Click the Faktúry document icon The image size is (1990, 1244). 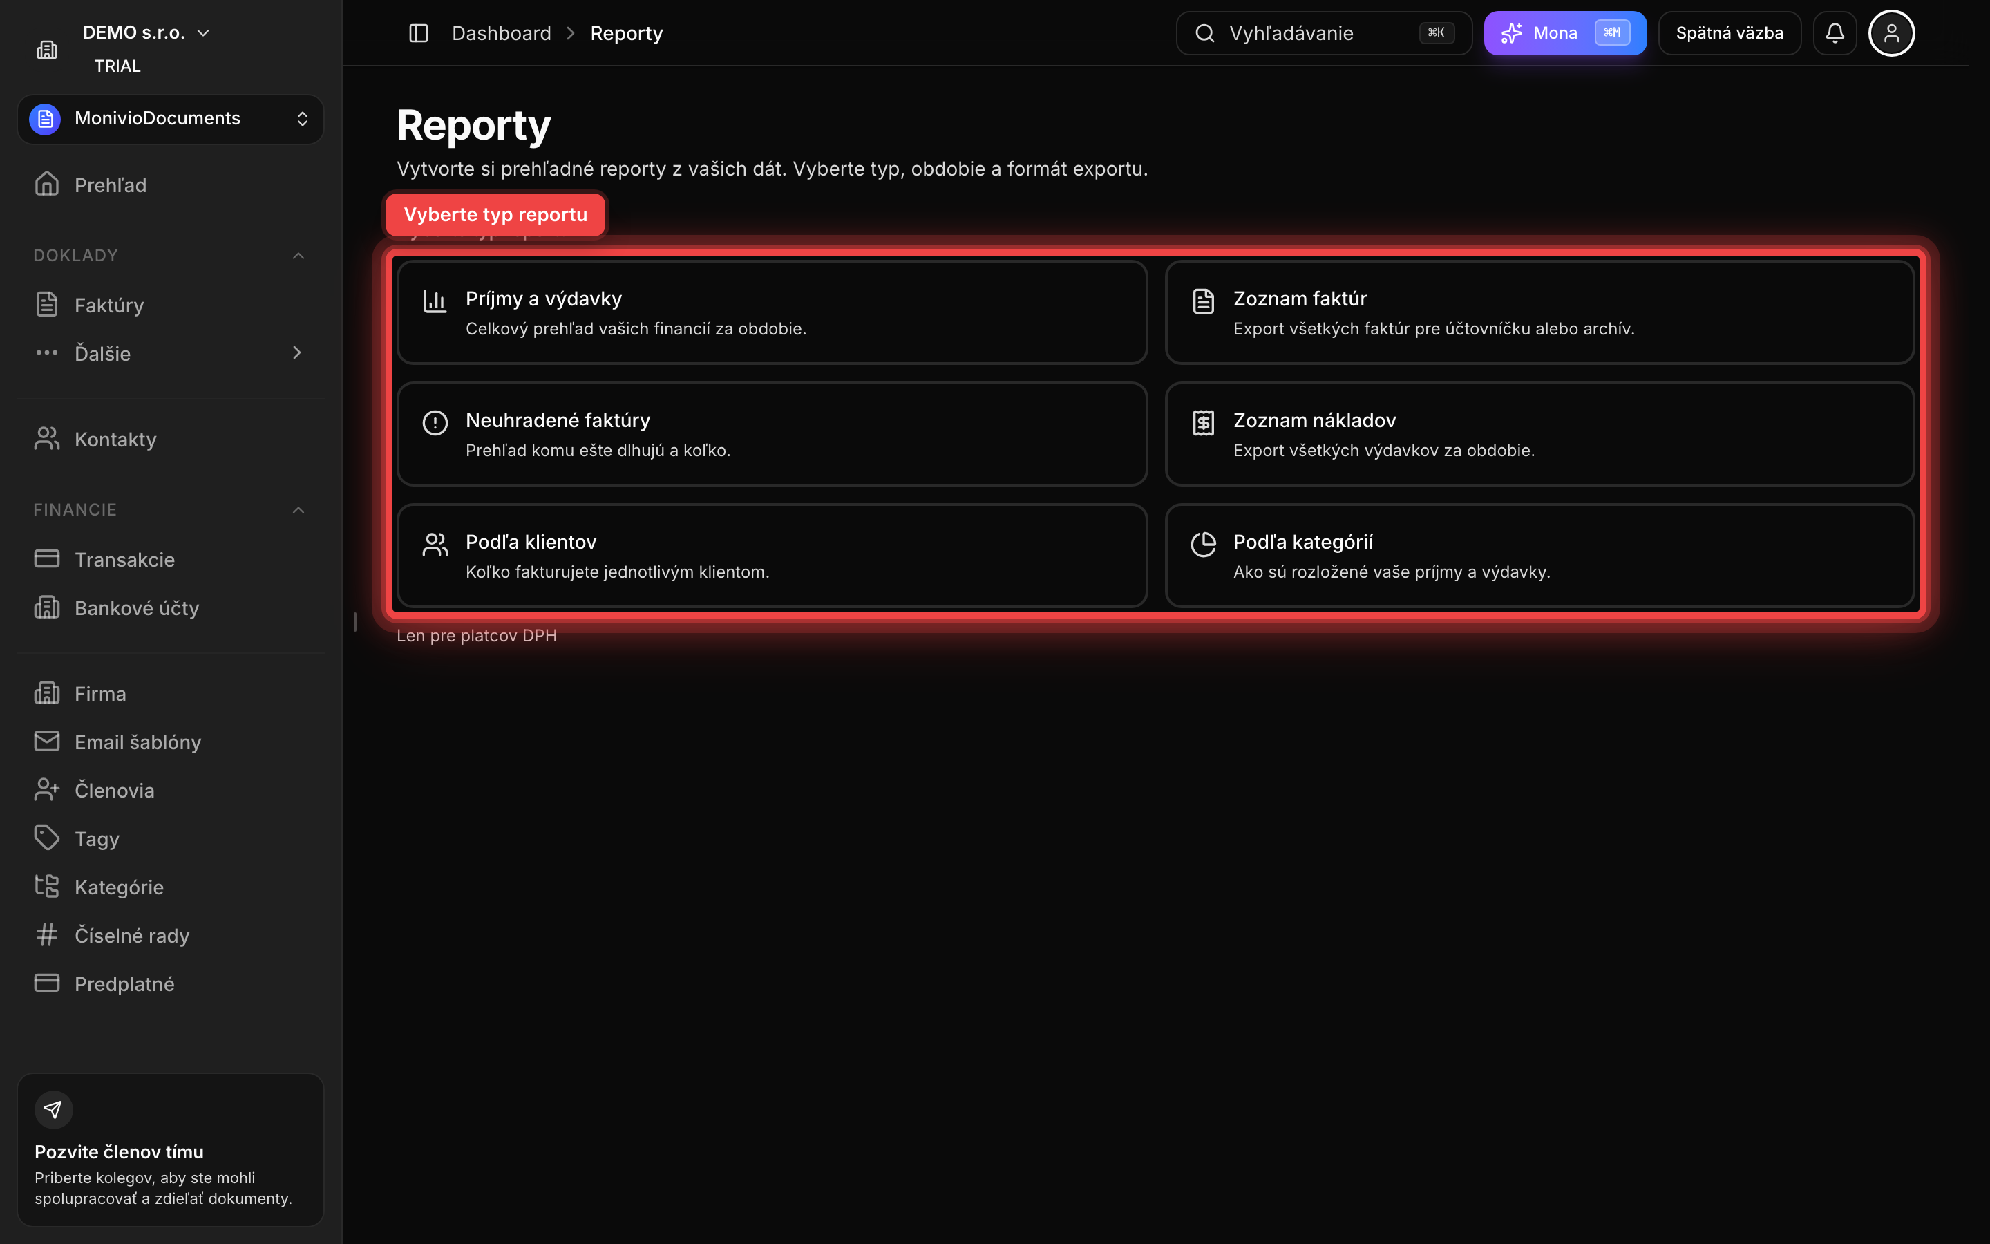click(x=47, y=304)
